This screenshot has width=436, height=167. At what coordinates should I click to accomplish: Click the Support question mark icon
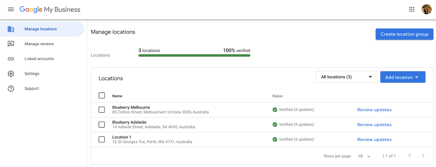coord(11,89)
